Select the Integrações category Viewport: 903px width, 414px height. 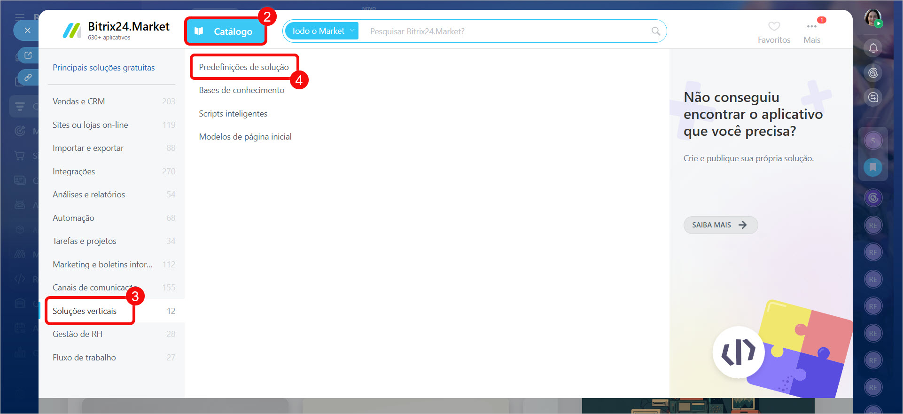pos(74,172)
